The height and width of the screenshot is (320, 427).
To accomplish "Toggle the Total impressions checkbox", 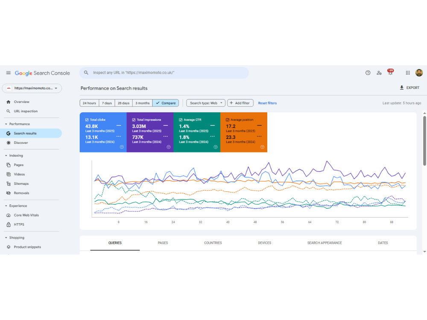I will pyautogui.click(x=134, y=120).
